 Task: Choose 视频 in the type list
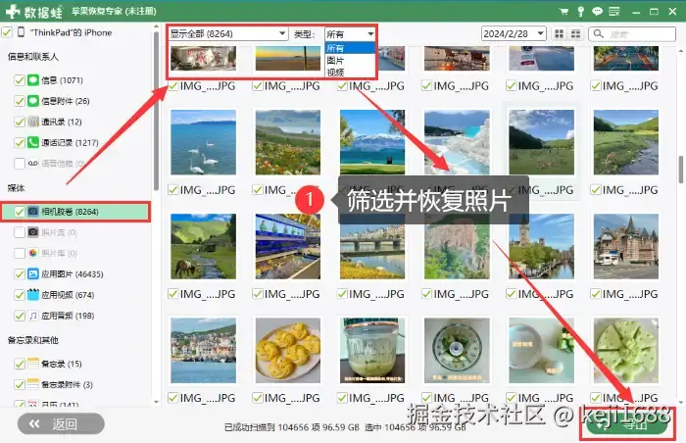tap(350, 73)
